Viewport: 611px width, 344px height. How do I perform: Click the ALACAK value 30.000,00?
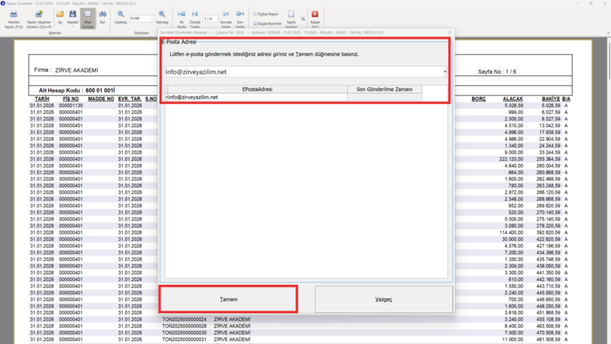[x=513, y=239]
